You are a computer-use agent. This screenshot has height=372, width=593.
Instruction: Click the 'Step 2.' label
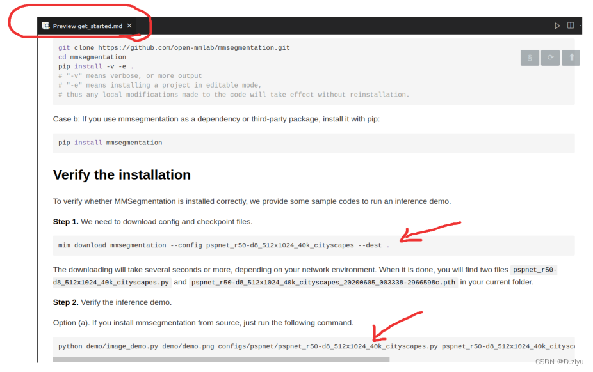(x=66, y=302)
